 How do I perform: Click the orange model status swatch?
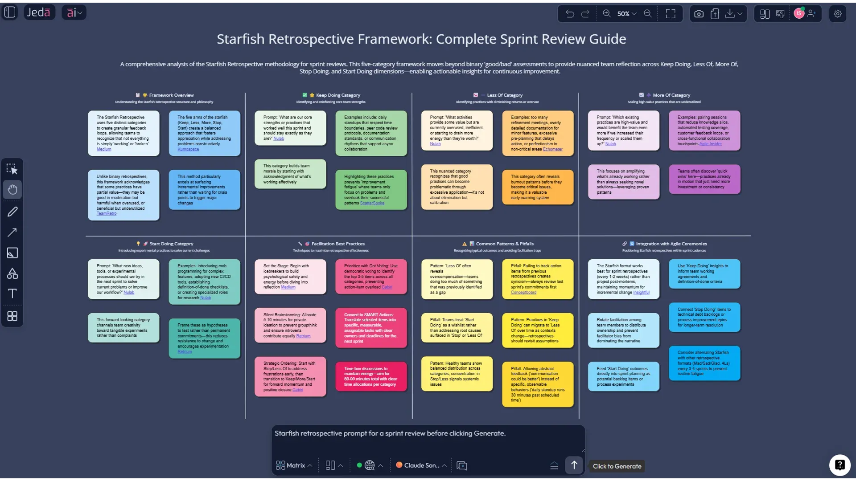point(399,465)
